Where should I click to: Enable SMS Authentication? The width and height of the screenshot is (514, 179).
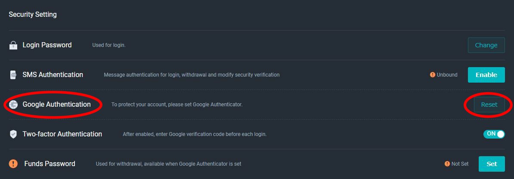(486, 75)
